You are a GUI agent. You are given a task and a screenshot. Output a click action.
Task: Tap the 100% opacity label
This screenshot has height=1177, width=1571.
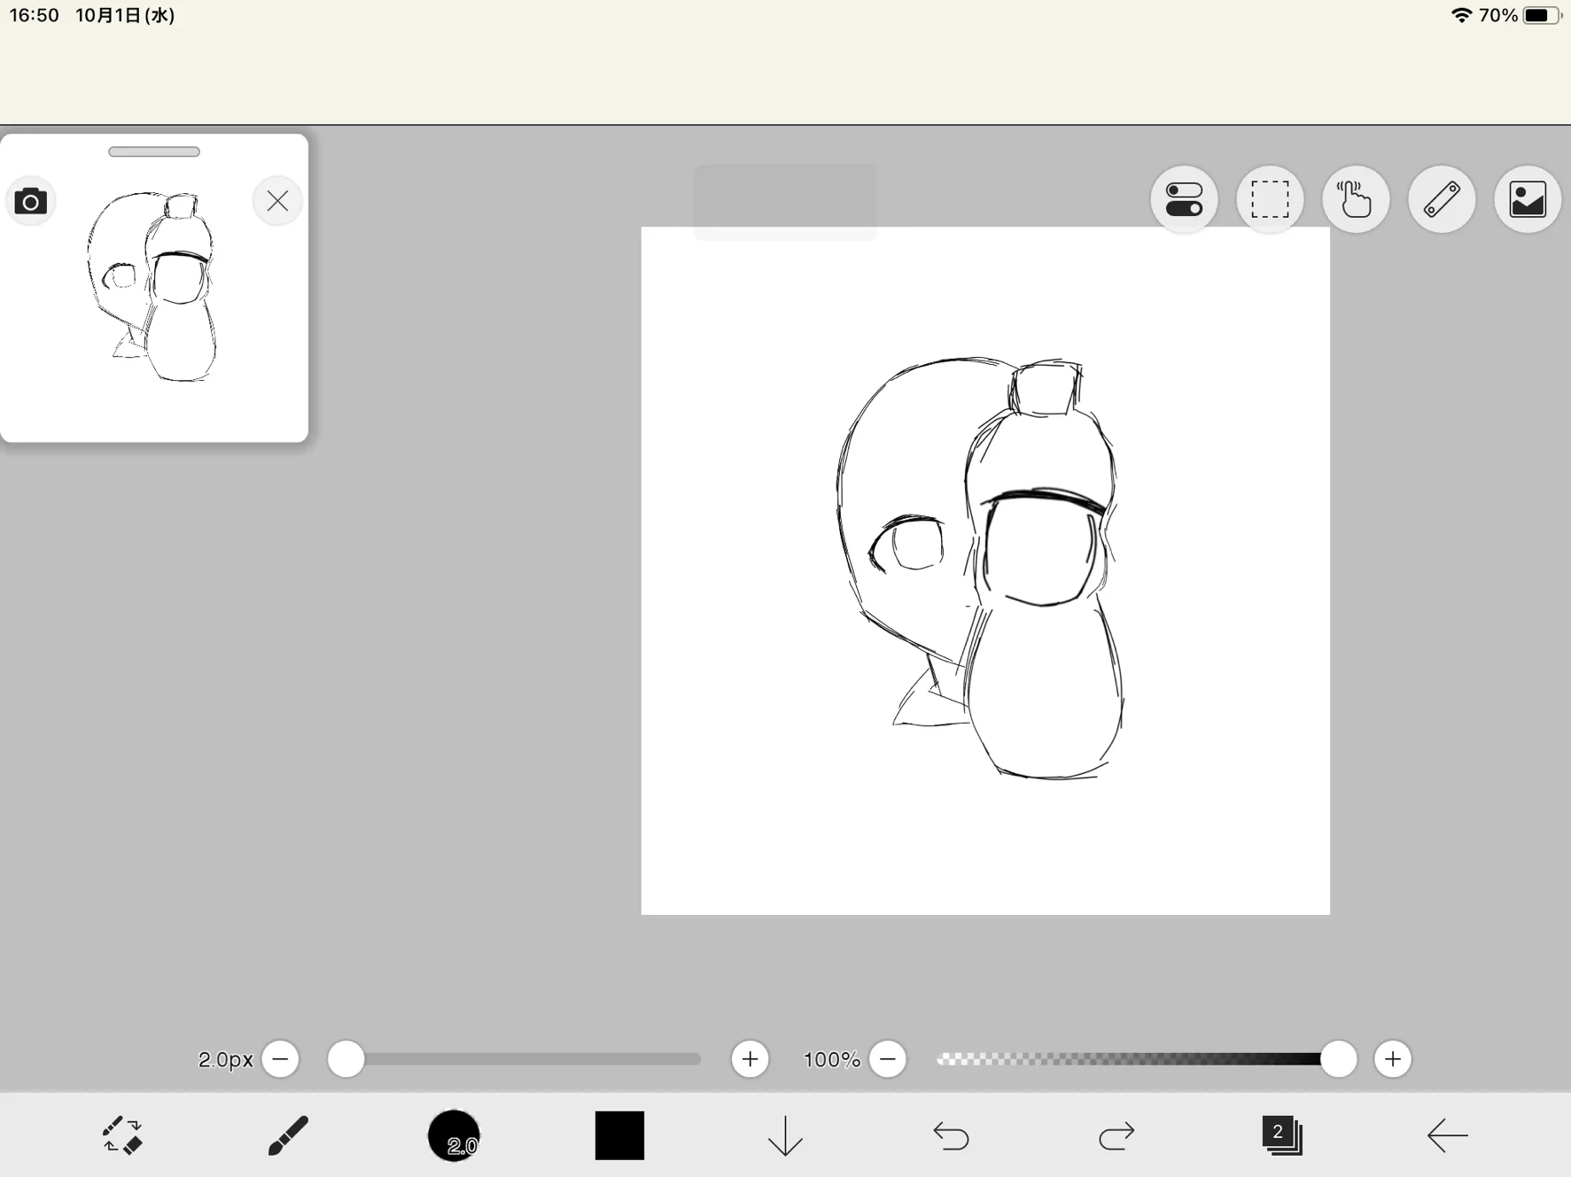click(x=831, y=1059)
